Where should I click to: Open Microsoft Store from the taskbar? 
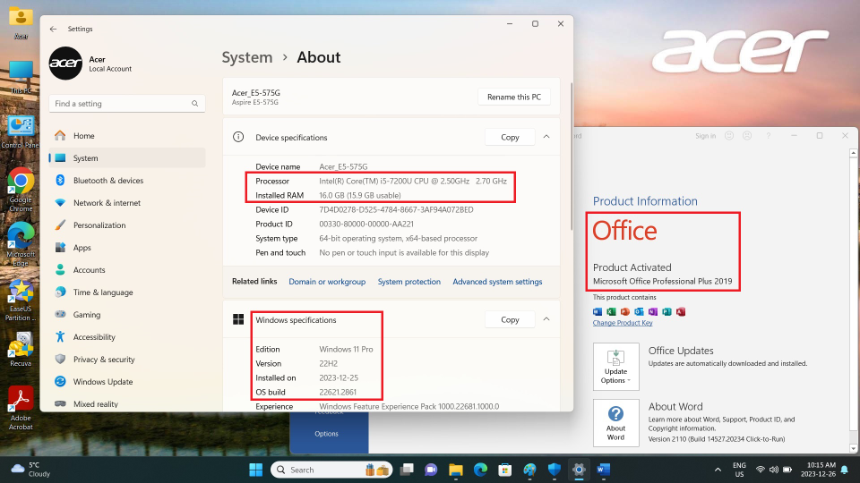pyautogui.click(x=505, y=470)
